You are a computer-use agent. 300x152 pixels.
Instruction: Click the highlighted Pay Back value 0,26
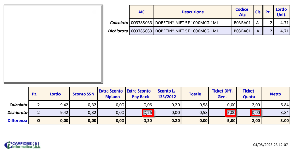click(x=147, y=112)
